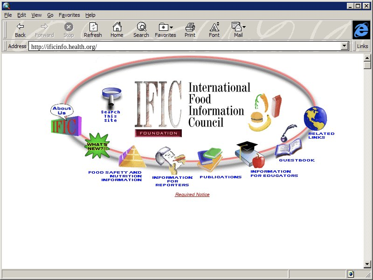Click the What's New green starburst

click(97, 146)
